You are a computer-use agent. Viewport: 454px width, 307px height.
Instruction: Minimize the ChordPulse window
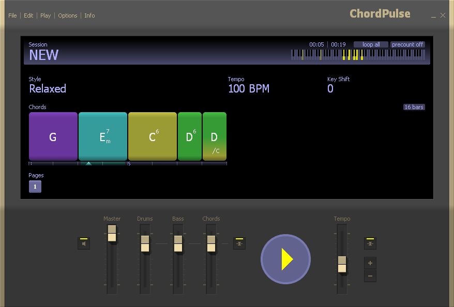click(x=433, y=16)
